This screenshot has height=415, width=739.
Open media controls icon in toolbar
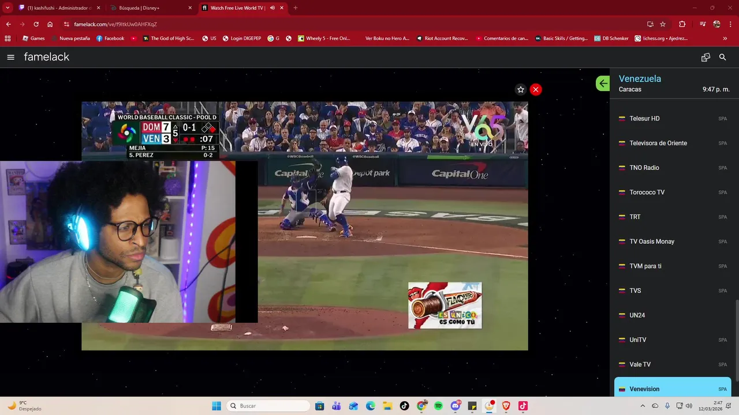702,24
